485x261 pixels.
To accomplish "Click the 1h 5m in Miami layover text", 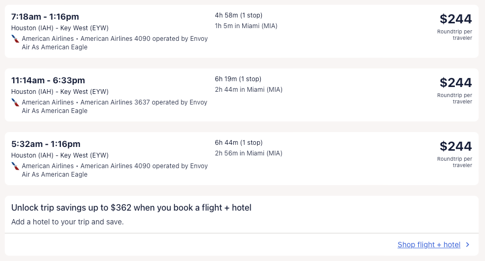I will [246, 26].
